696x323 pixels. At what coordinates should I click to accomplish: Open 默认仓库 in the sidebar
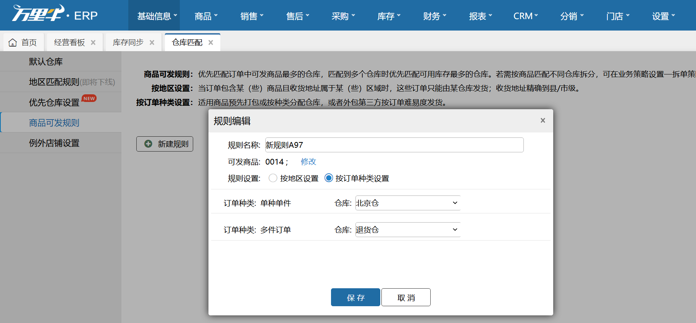point(61,61)
